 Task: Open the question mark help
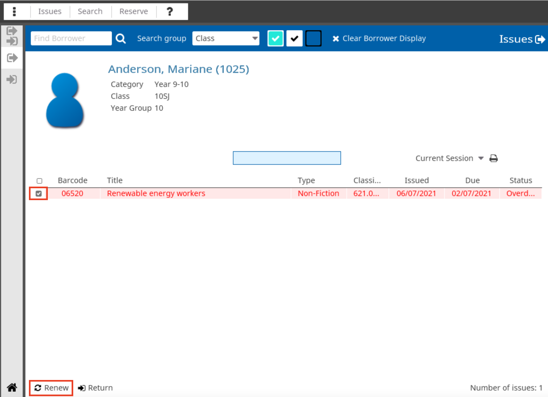point(170,11)
